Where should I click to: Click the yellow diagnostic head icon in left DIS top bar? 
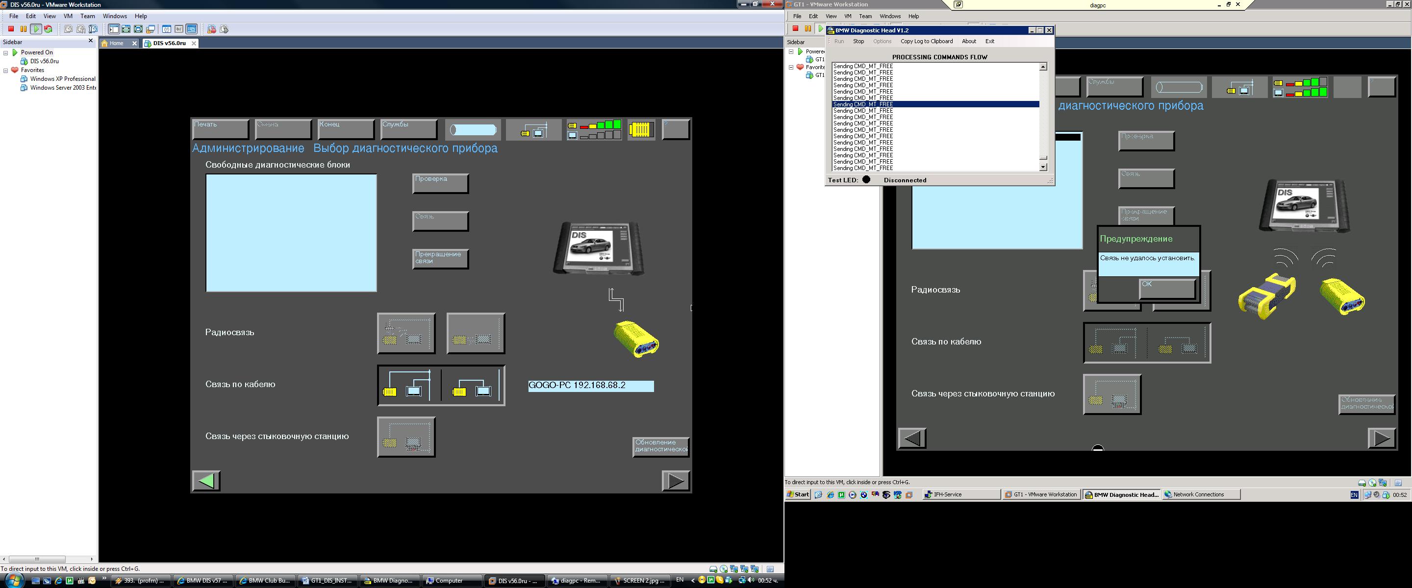[x=641, y=130]
